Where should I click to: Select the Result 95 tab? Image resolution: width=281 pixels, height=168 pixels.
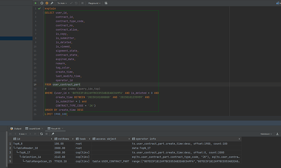[54, 129]
